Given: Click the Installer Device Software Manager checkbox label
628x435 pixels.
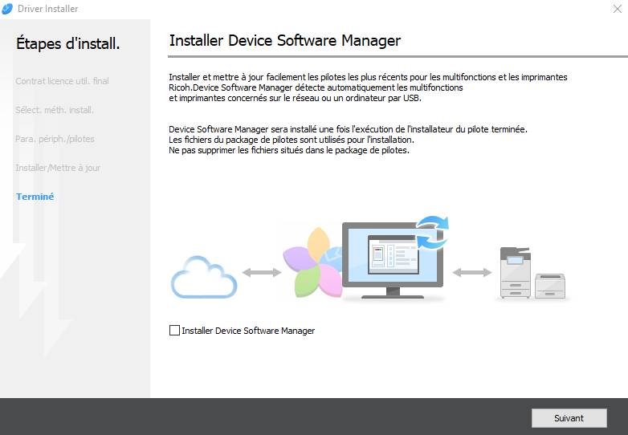Looking at the screenshot, I should click(248, 331).
